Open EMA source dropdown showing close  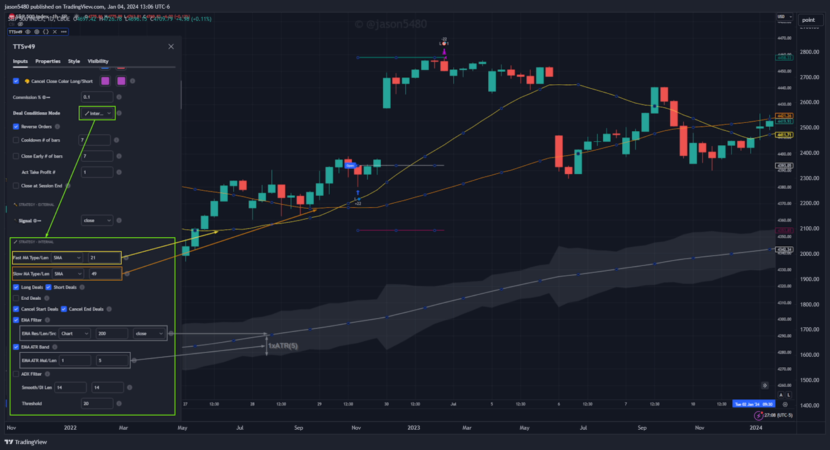[x=149, y=334]
